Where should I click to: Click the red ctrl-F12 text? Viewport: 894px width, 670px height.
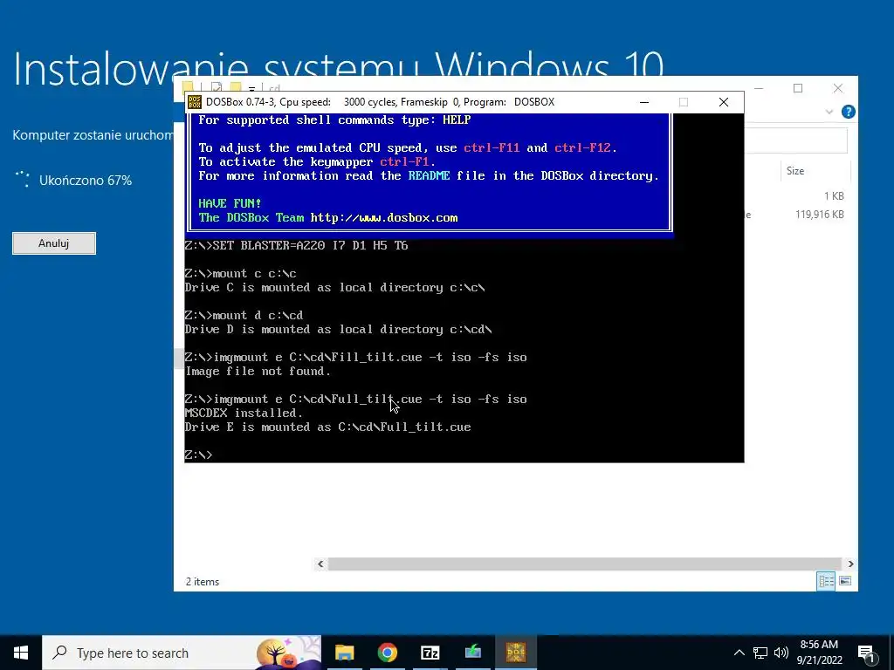tap(582, 148)
